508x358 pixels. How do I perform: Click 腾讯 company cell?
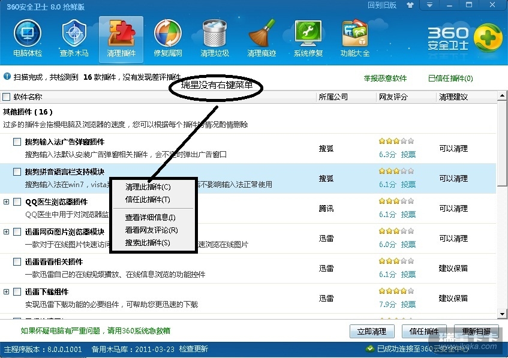326,208
